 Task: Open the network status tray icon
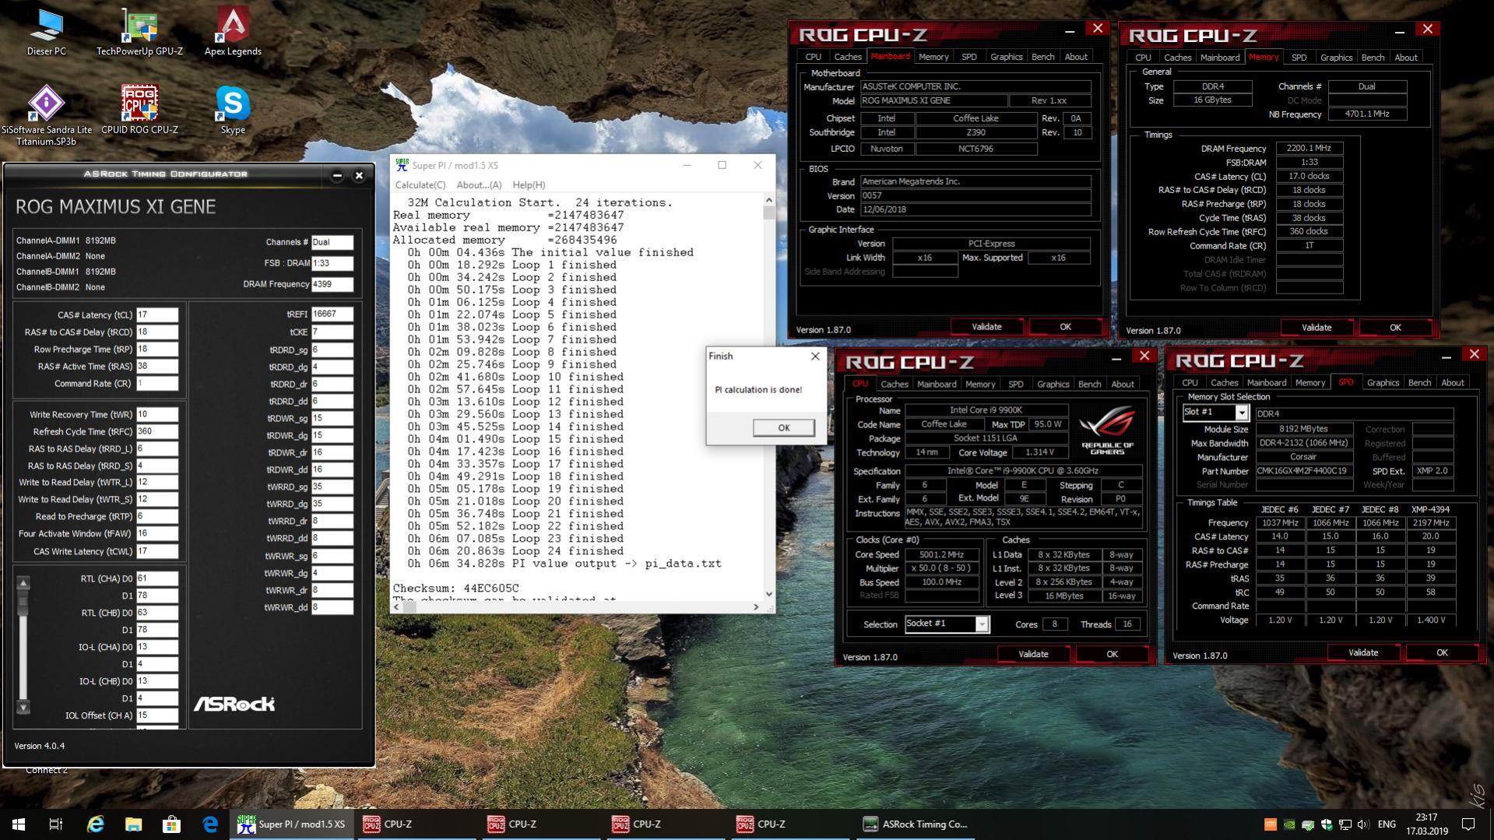click(x=1345, y=824)
